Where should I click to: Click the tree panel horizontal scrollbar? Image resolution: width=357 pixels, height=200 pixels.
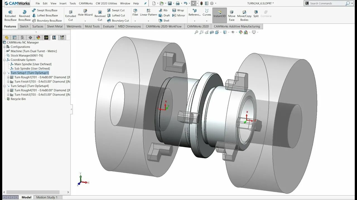click(x=33, y=192)
